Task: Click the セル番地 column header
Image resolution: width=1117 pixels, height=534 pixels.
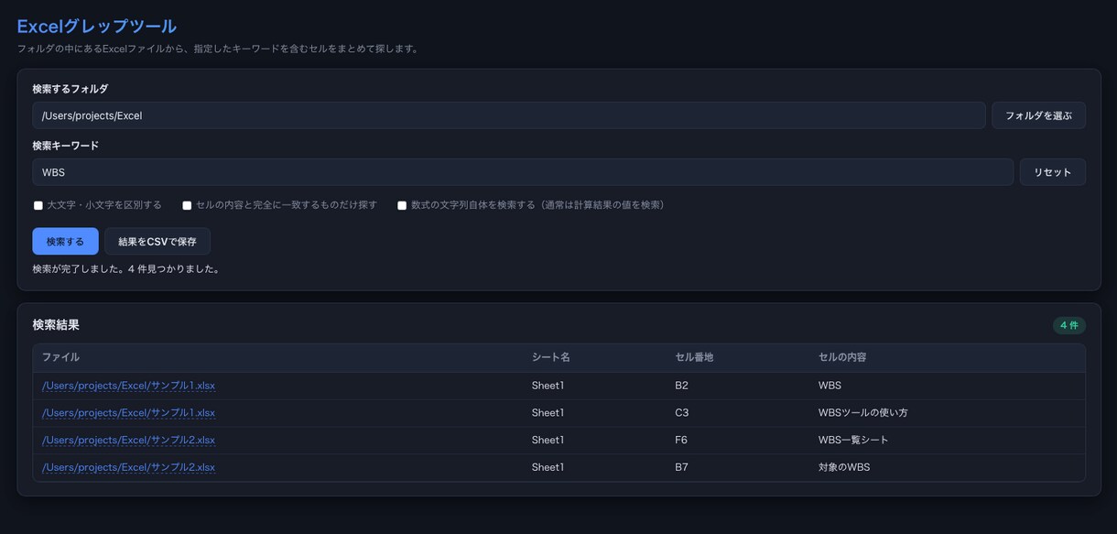Action: (694, 357)
